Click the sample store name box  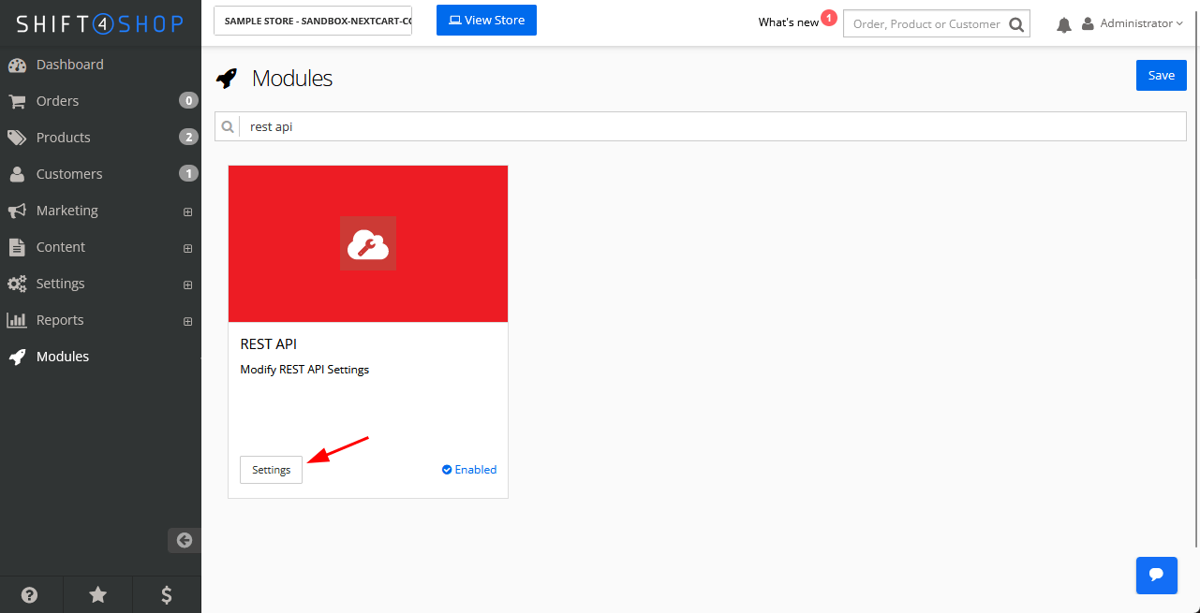[313, 21]
